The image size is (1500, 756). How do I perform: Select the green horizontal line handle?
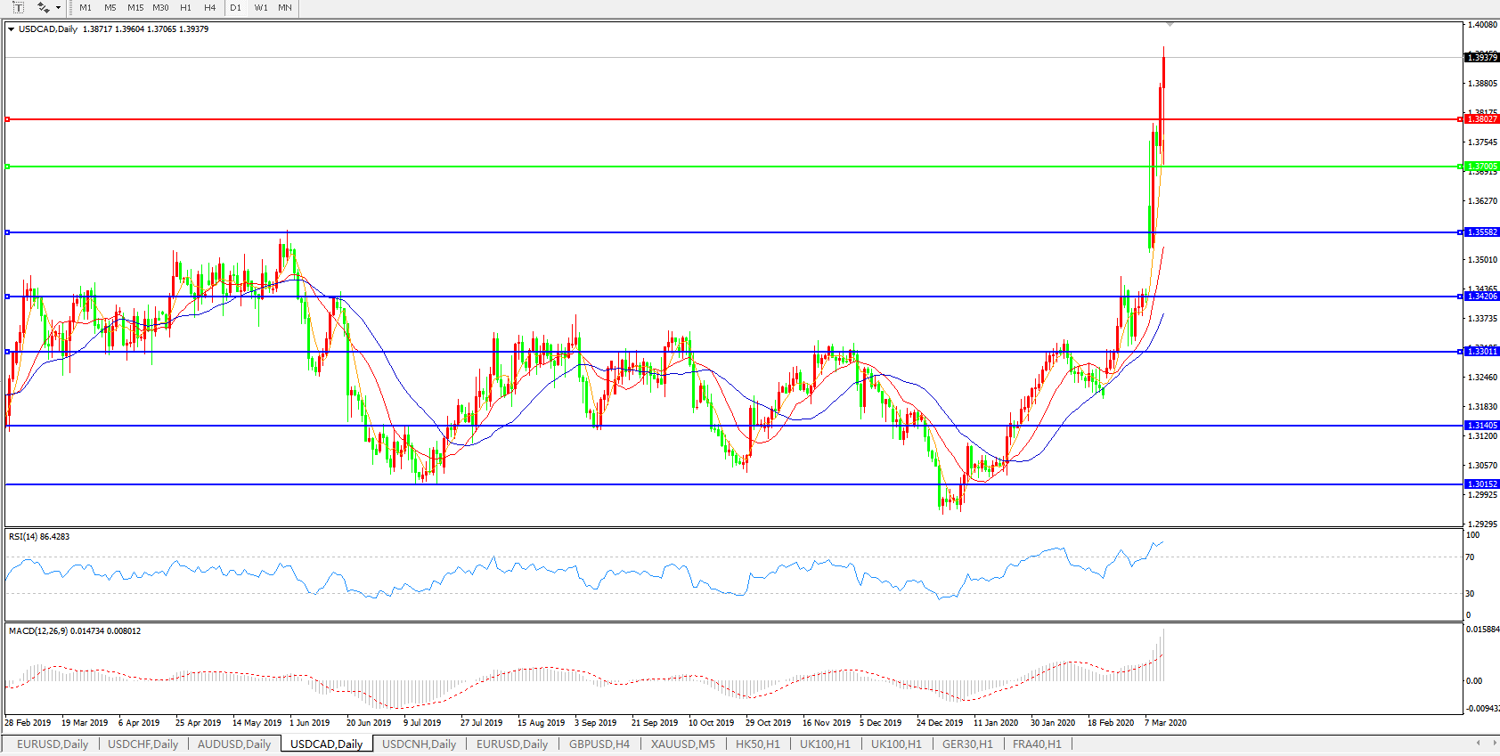tap(8, 167)
